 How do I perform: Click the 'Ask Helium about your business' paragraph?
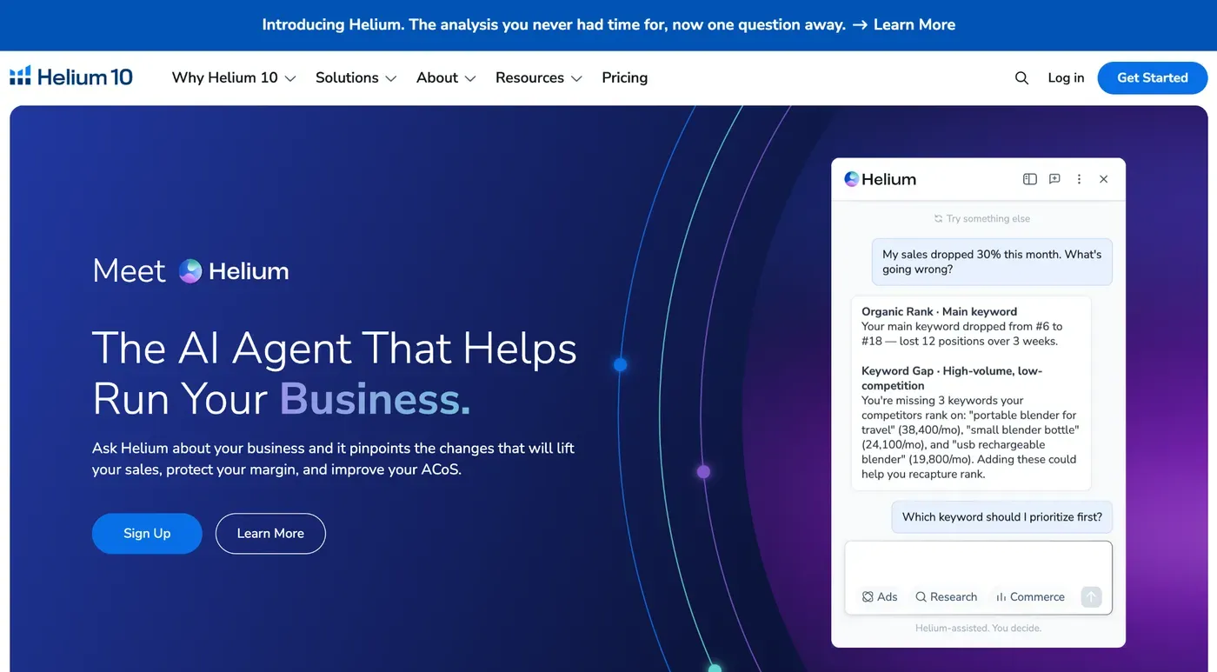(x=333, y=459)
